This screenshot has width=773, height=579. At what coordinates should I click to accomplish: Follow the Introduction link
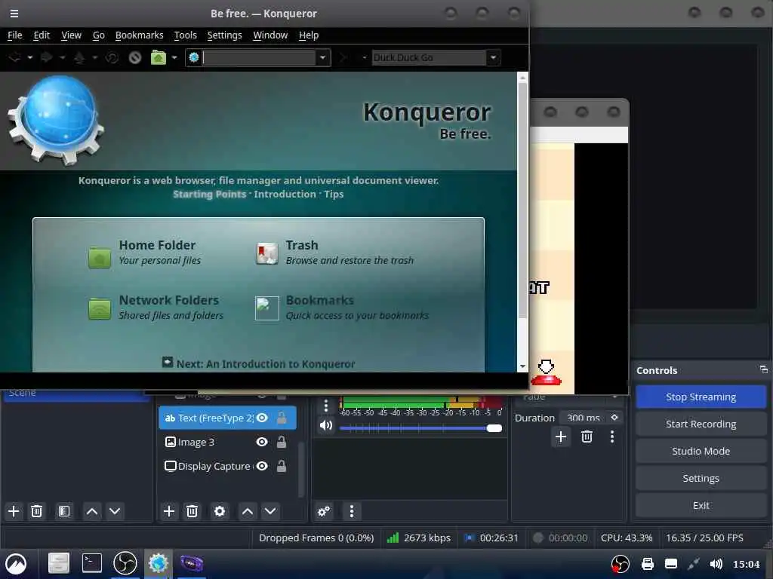pyautogui.click(x=285, y=194)
